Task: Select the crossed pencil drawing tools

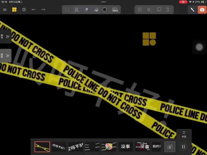Action: coord(76,10)
